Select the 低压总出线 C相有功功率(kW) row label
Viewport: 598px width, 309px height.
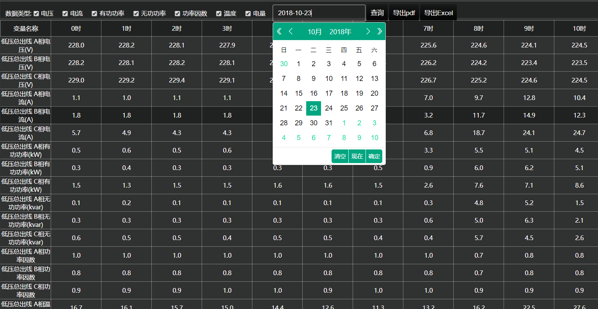[x=26, y=185]
